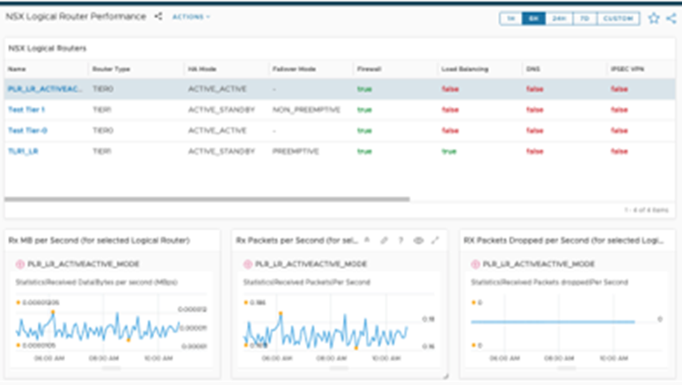The image size is (682, 385).
Task: Open the TLR1_LR router link
Action: coord(23,151)
